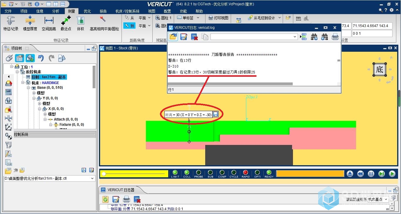Toggle the SUB status light
401x214 pixels.
210,174
